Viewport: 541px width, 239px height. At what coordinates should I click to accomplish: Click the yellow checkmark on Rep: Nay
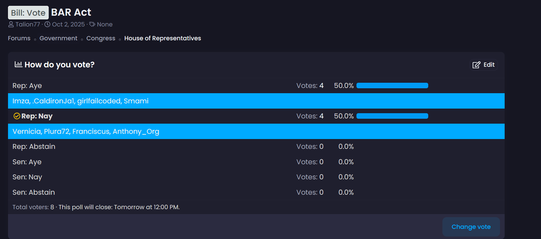click(17, 116)
